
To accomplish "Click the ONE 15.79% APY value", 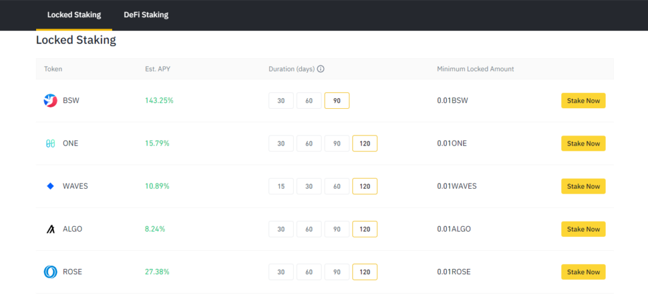I will (x=157, y=143).
